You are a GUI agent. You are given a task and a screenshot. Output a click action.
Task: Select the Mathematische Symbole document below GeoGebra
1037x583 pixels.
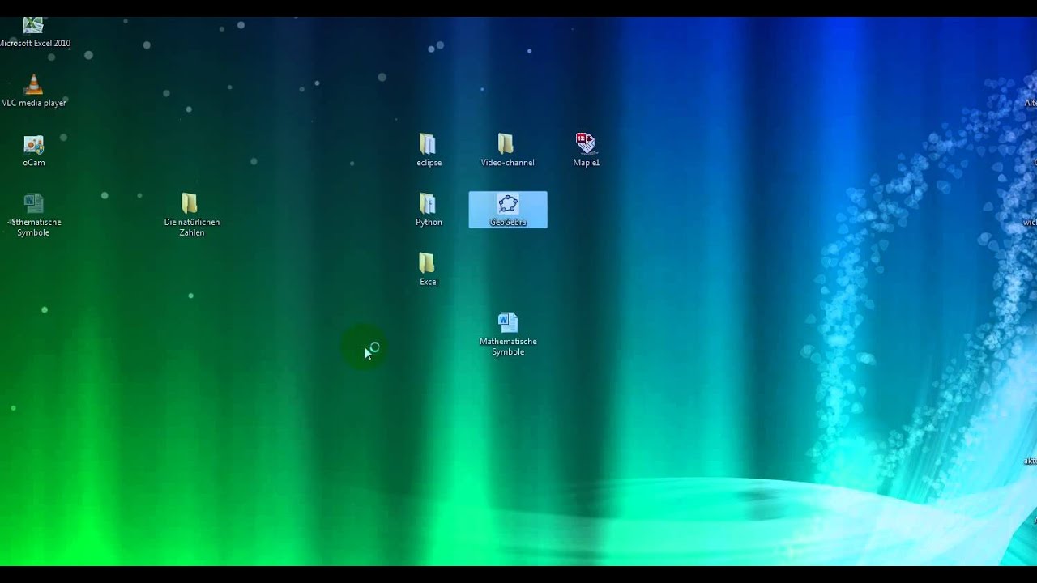click(508, 334)
